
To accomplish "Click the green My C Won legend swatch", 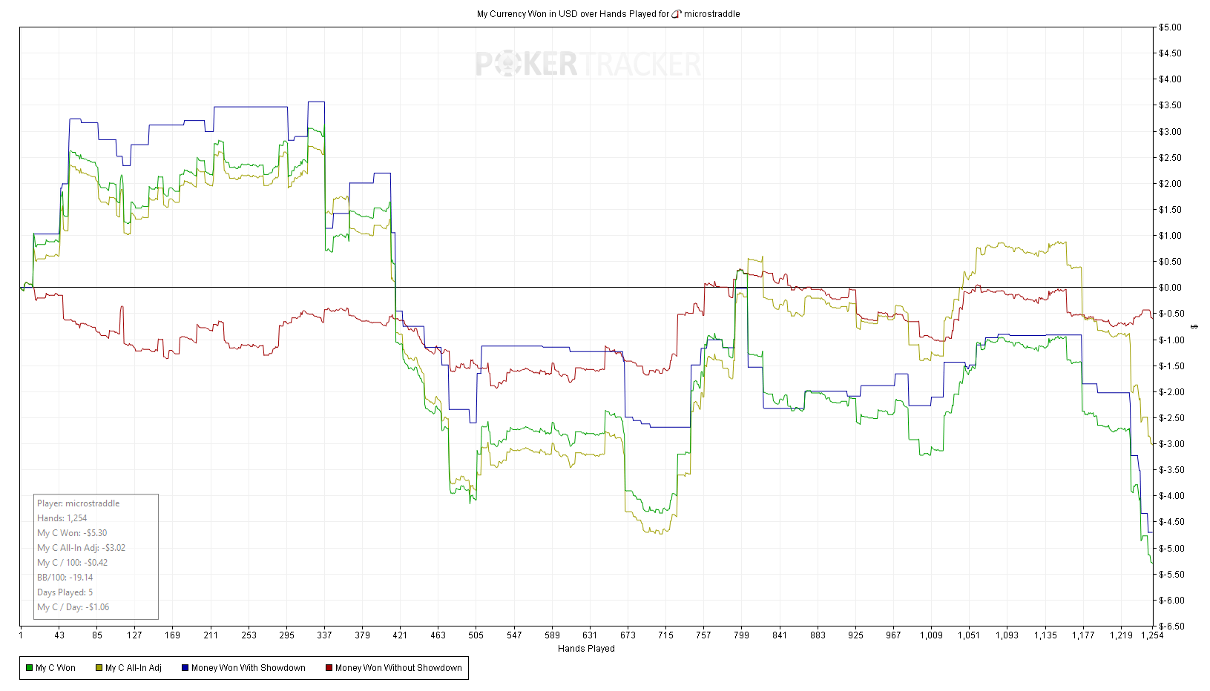I will point(29,668).
